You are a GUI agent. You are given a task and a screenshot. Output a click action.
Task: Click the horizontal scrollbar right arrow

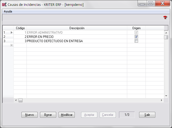pos(162,100)
